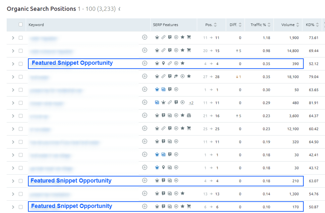Click the plus icon in the 1,900 volume row
325x213 pixels.
pyautogui.click(x=144, y=38)
